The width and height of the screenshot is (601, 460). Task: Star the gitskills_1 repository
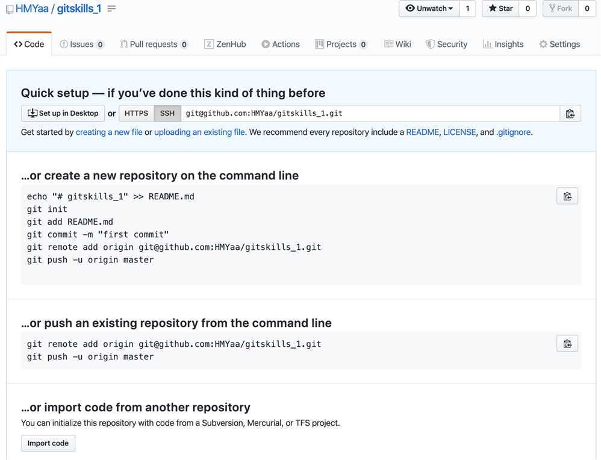500,8
